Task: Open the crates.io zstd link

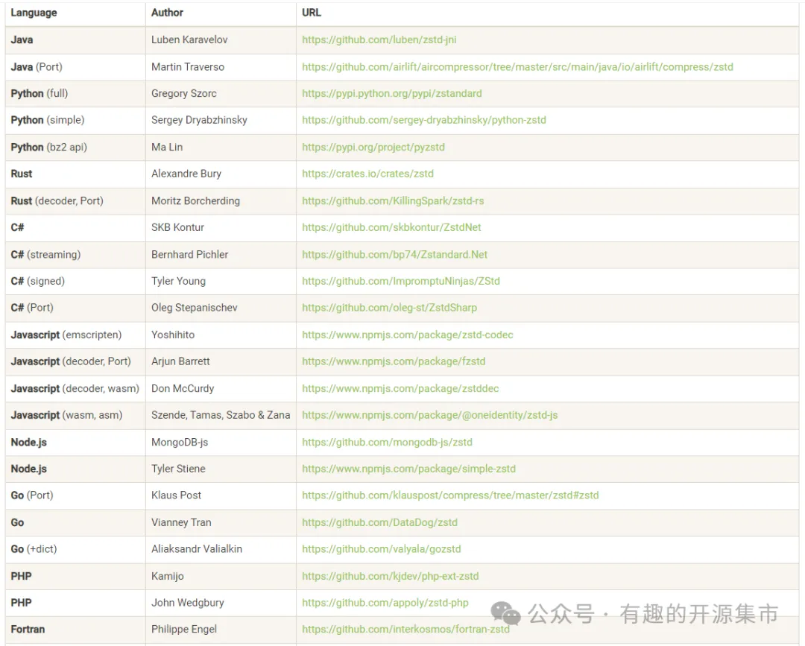Action: click(367, 174)
